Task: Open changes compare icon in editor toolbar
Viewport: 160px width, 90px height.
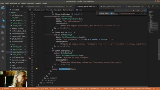Action: click(149, 6)
